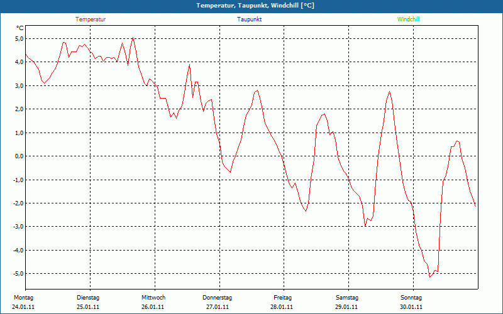Click the date 27.01.11
The image size is (503, 314).
(x=218, y=307)
